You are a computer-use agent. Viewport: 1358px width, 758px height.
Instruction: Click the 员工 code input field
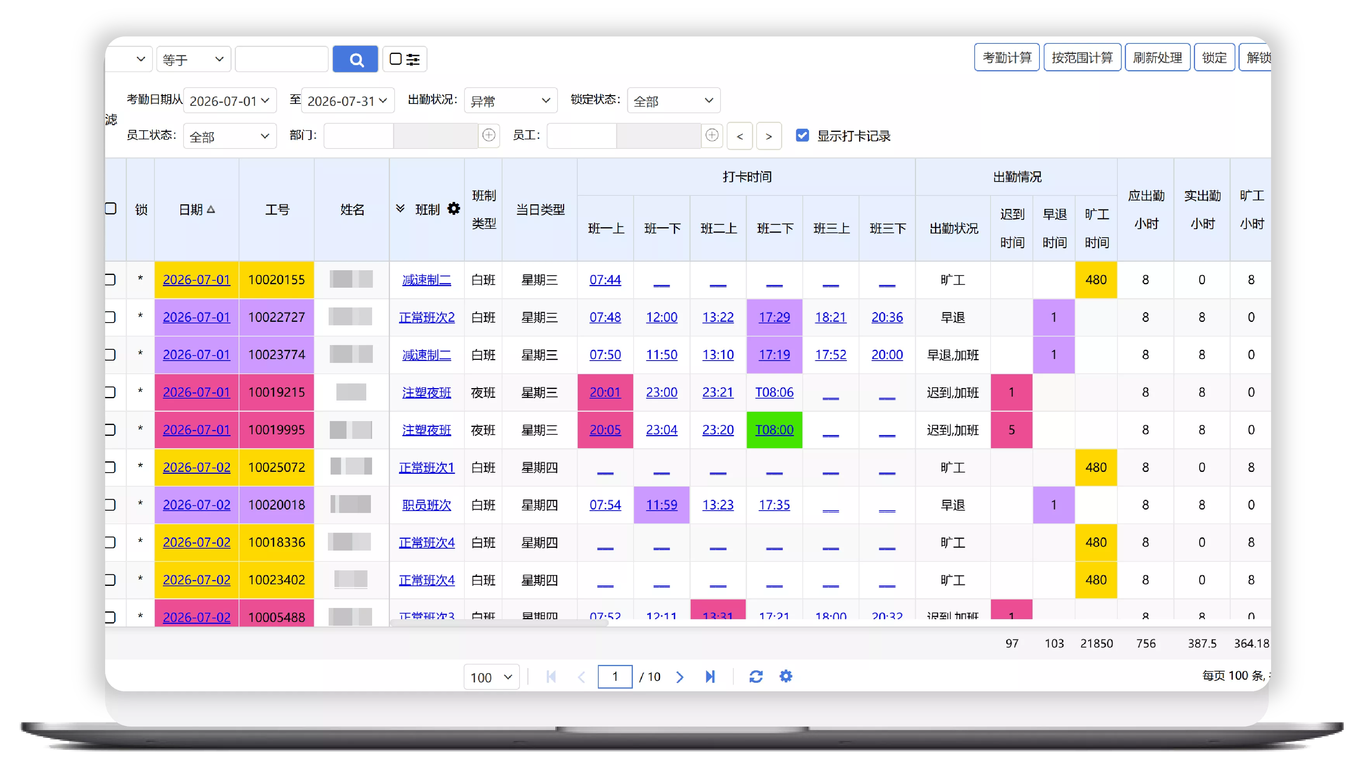pos(582,136)
